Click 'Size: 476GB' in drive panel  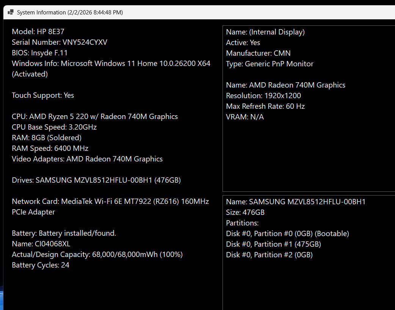click(x=245, y=212)
